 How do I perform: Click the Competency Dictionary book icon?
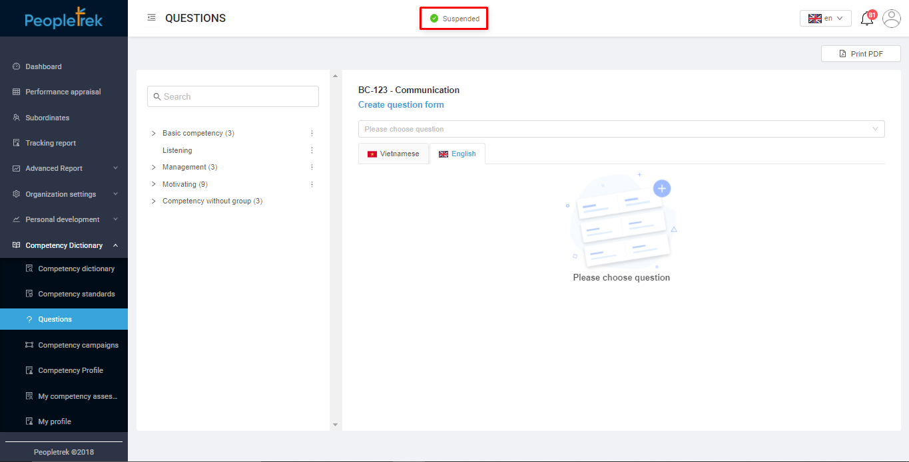17,245
